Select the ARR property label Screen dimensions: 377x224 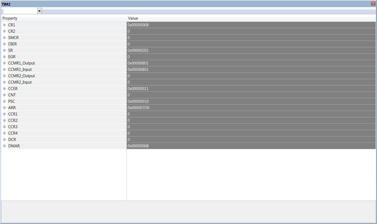(x=12, y=108)
